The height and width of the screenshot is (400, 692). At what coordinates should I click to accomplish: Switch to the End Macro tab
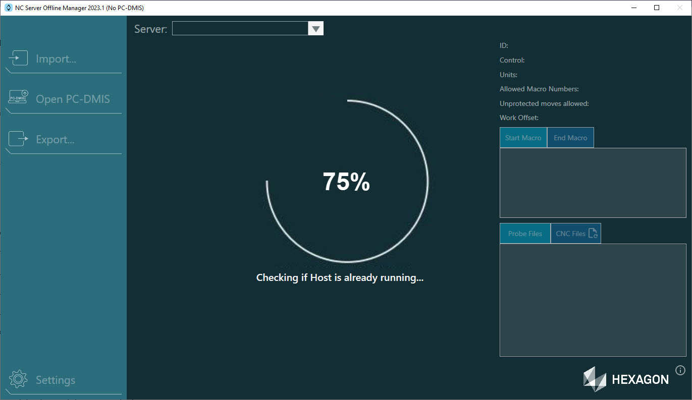point(570,137)
